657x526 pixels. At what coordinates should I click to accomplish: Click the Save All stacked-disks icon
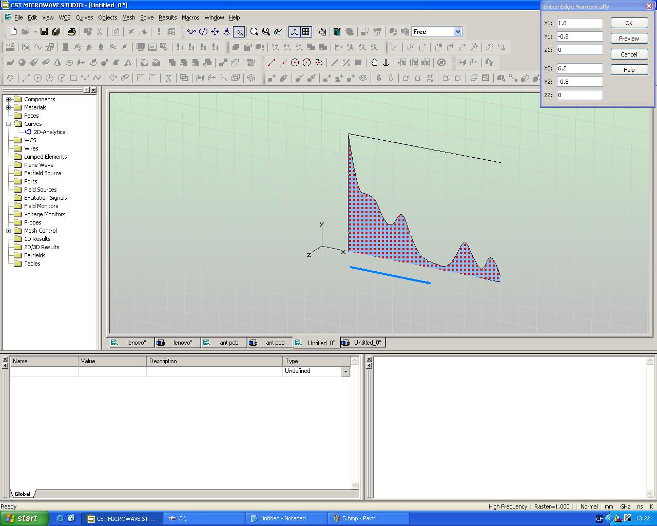tap(56, 32)
